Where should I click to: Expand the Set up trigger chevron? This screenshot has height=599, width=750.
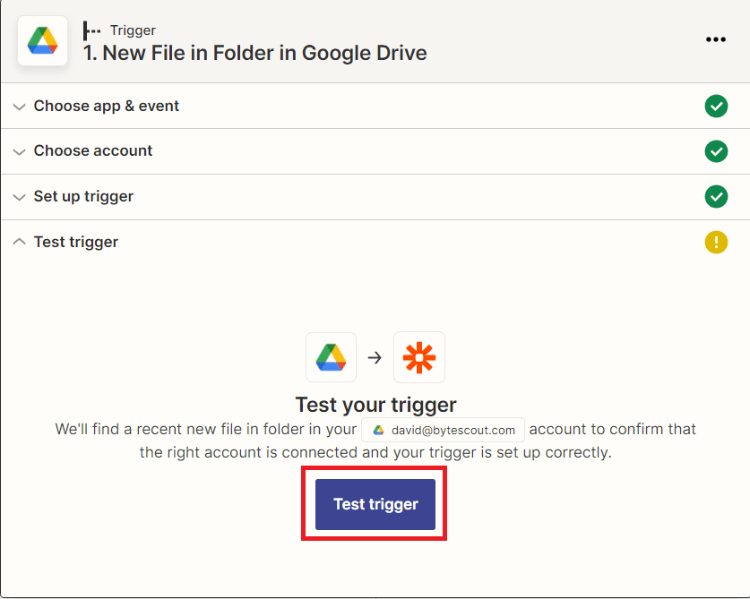[x=19, y=197]
